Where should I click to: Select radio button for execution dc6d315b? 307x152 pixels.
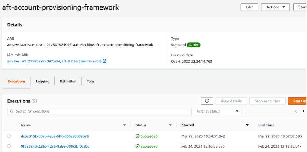tap(9, 136)
